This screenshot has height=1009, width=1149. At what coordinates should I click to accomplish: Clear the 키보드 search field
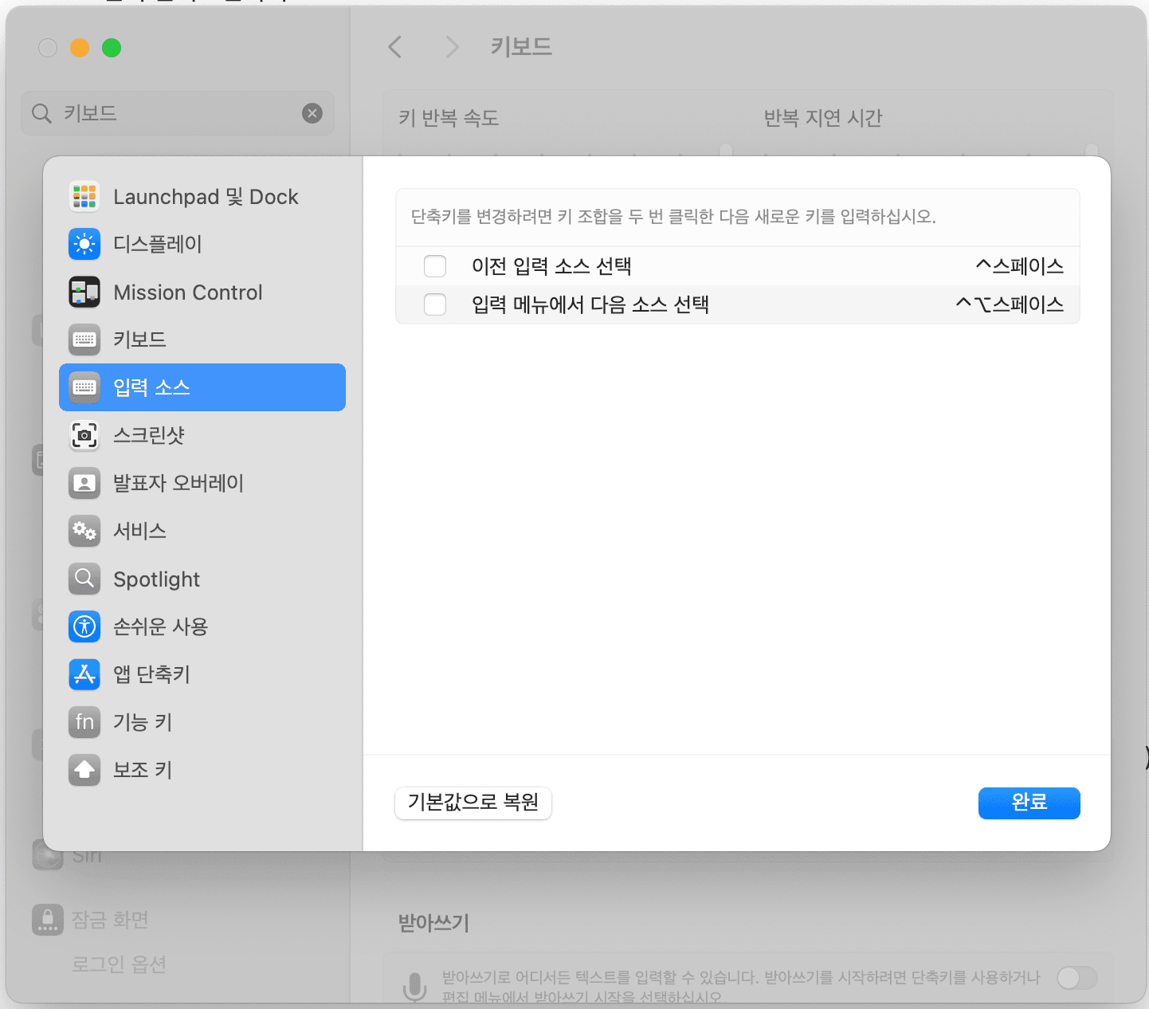click(312, 112)
